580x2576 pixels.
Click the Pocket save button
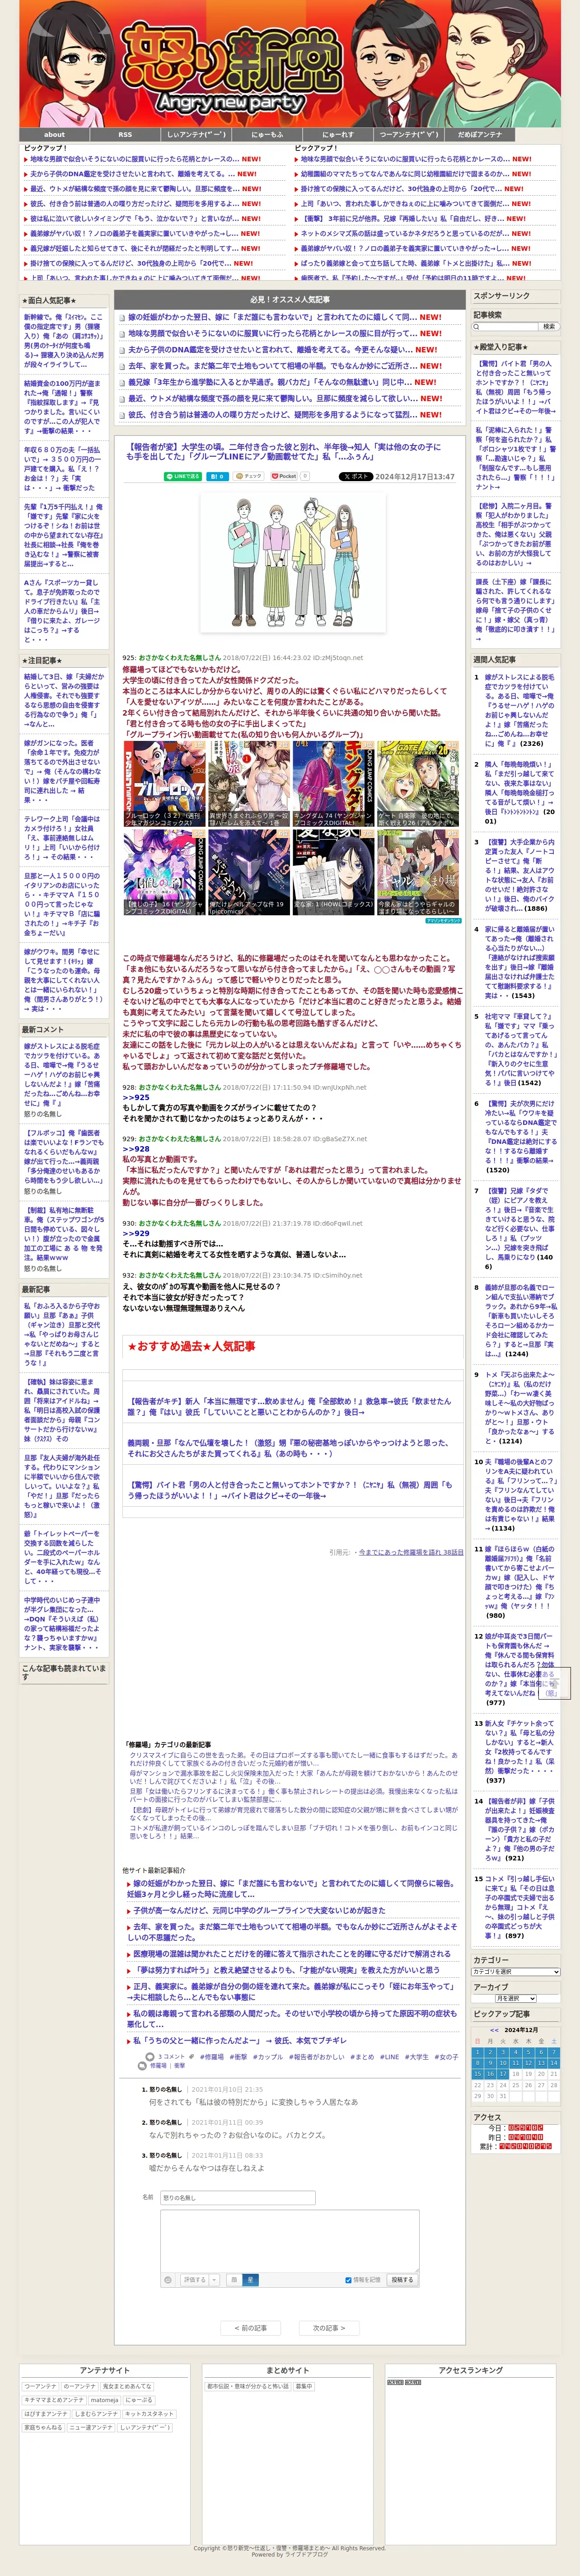[284, 477]
